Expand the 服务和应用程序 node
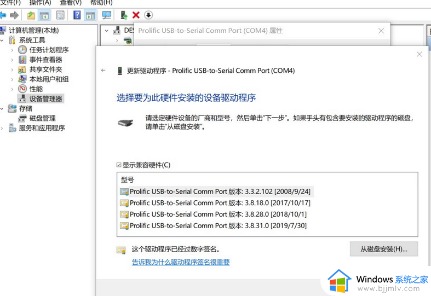The width and height of the screenshot is (431, 296). click(x=2, y=128)
